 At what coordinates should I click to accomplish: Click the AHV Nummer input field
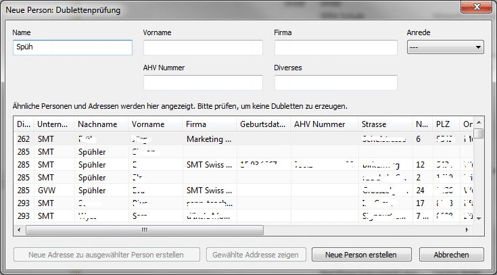tap(203, 82)
